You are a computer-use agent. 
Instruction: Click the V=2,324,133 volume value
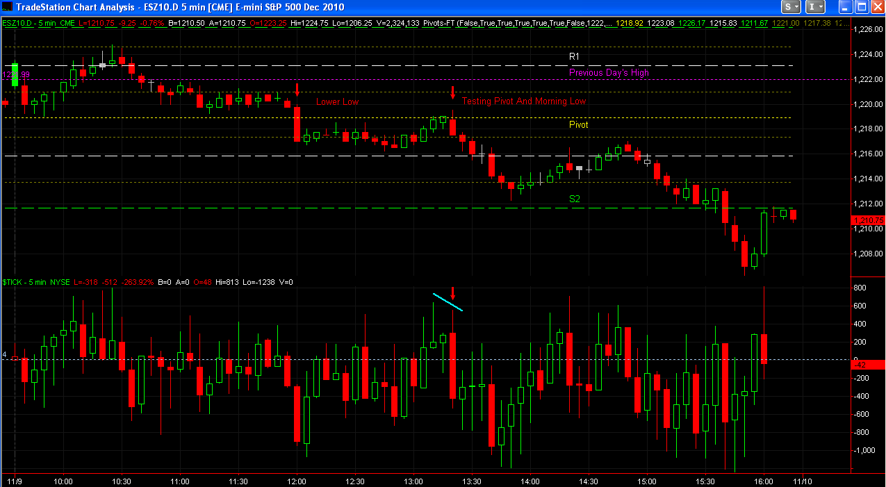(x=396, y=24)
